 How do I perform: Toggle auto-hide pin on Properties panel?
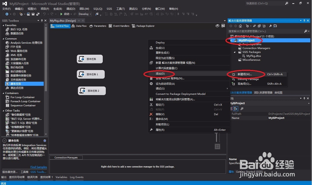(x=304, y=98)
